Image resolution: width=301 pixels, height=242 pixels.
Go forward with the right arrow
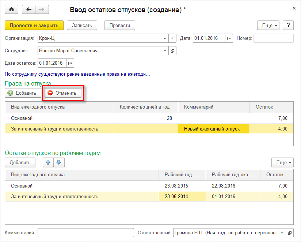pyautogui.click(x=42, y=10)
